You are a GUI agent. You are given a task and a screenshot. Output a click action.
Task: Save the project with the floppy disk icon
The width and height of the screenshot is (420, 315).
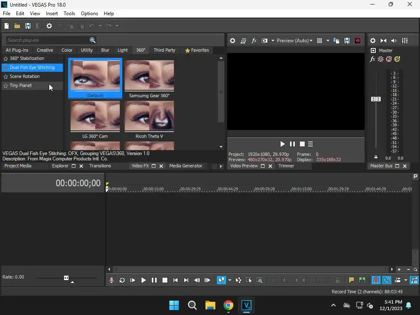(28, 26)
